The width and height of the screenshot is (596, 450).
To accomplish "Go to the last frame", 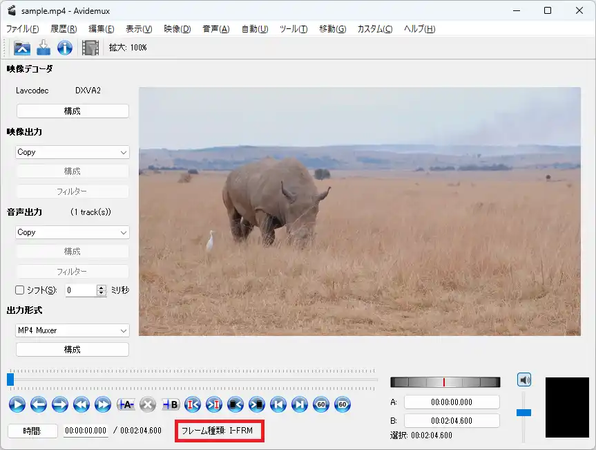I will click(299, 404).
